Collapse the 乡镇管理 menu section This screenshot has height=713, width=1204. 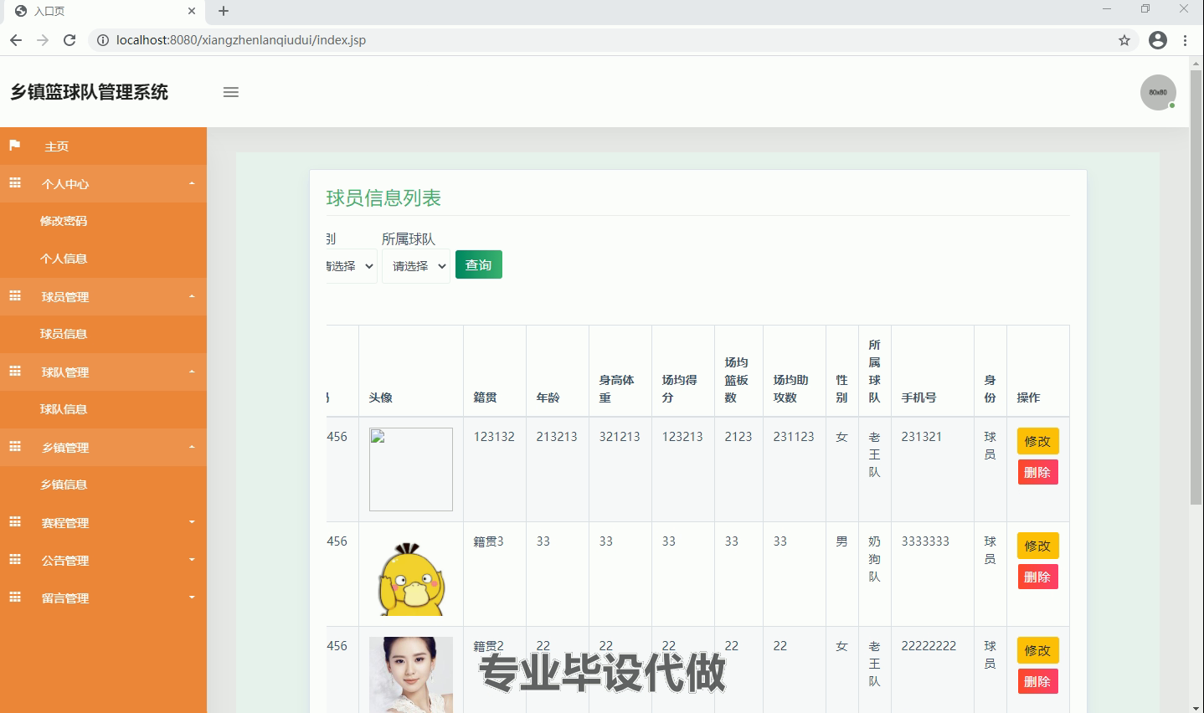pyautogui.click(x=103, y=447)
